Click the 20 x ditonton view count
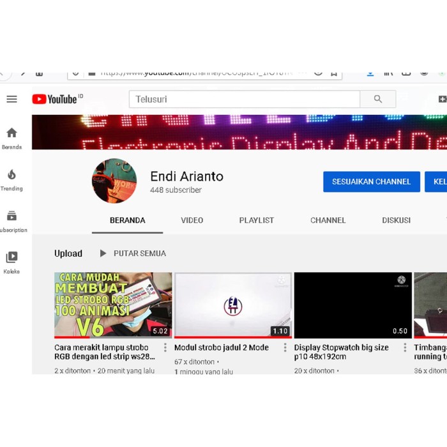Screen dimensions: 447x447 pos(314,371)
